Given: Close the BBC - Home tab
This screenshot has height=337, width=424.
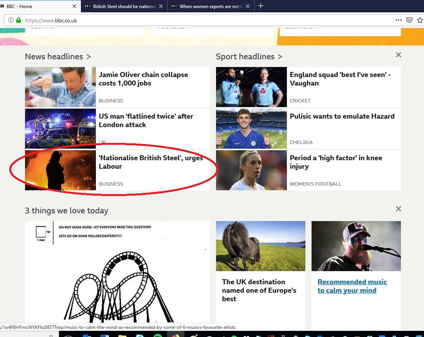Looking at the screenshot, I should pyautogui.click(x=74, y=6).
